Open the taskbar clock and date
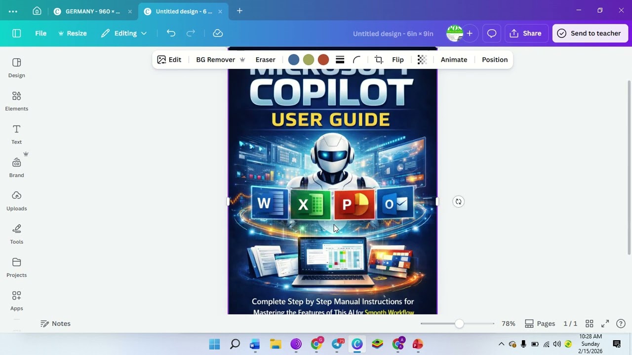This screenshot has height=355, width=632. point(591,344)
